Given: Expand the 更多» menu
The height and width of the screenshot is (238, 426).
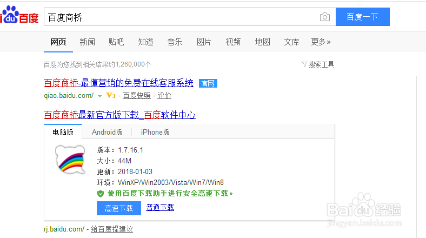Looking at the screenshot, I should pyautogui.click(x=321, y=42).
